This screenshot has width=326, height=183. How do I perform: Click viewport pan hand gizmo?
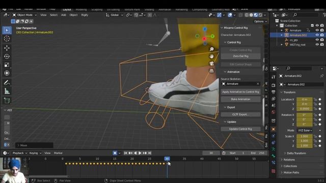pyautogui.click(x=211, y=56)
